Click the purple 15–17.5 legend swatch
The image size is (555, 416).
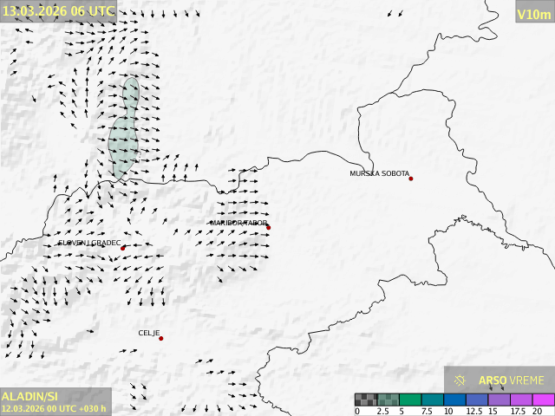pos(500,400)
